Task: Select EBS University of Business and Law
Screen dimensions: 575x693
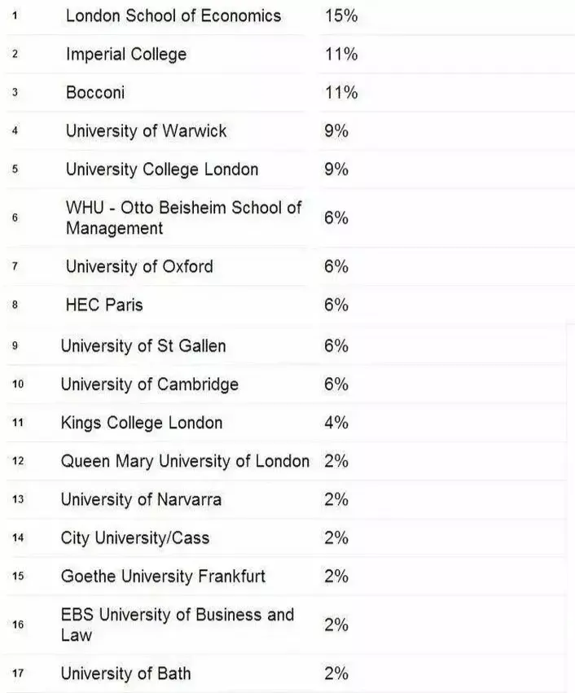Action: (x=177, y=624)
